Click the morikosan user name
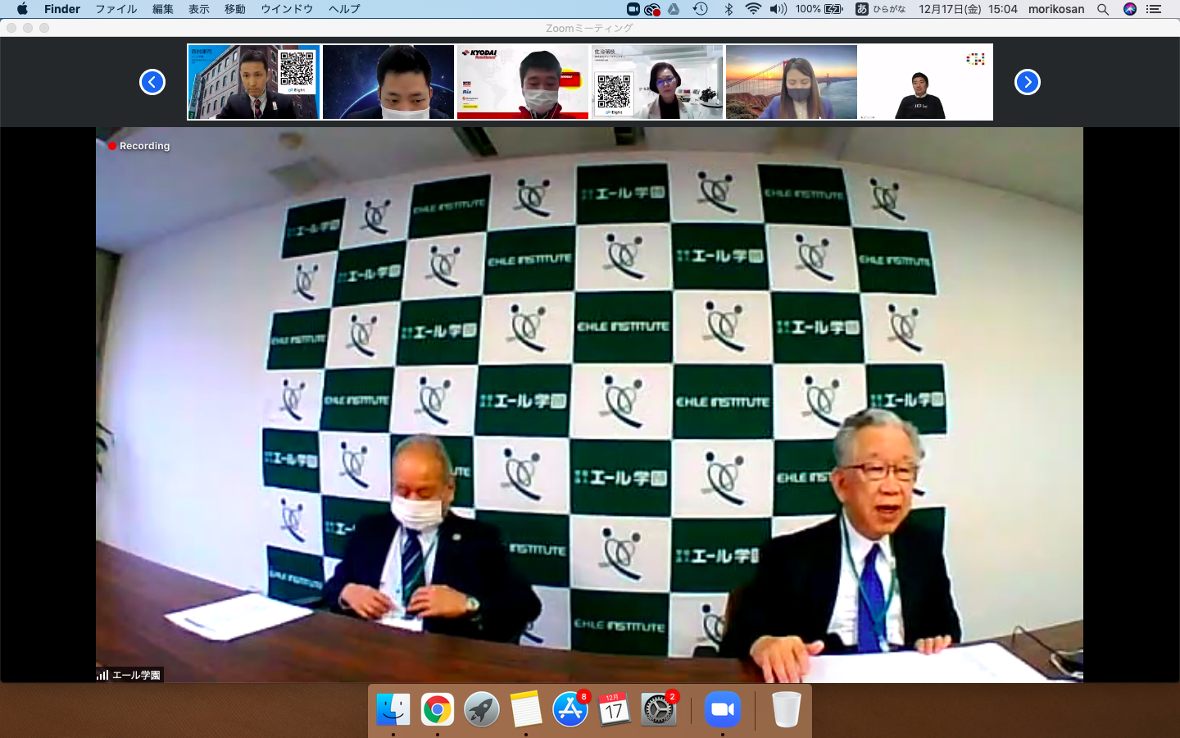 pos(1056,9)
